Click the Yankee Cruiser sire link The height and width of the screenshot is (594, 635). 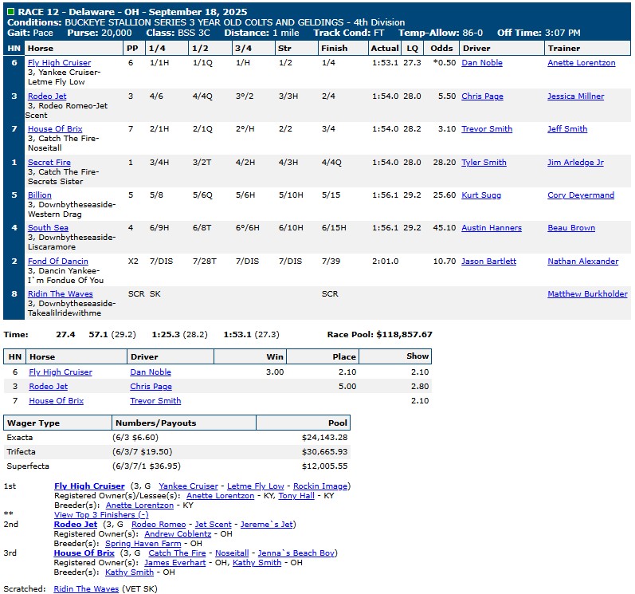(x=188, y=486)
